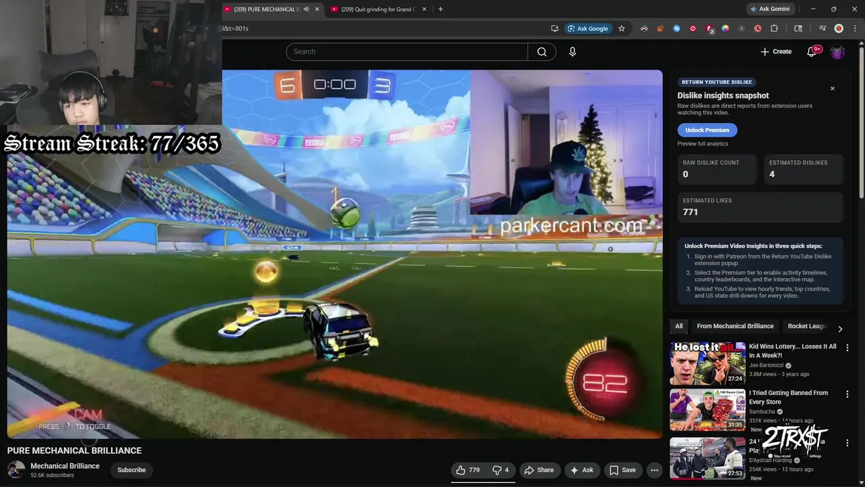Like the video showing 779 likes
This screenshot has height=487, width=865.
[468, 470]
